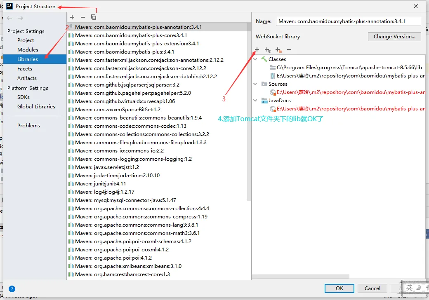Viewport: 429px width, 300px height.
Task: Click the jar icon of the E:\Users classes entry
Action: click(x=273, y=76)
